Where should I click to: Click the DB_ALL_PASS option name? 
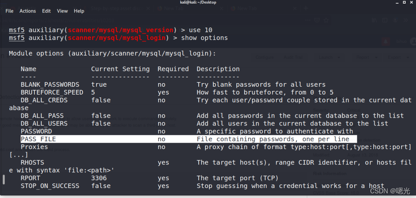coord(42,116)
